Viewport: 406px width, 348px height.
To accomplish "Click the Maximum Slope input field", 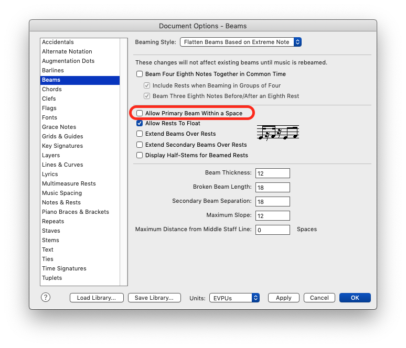I will pyautogui.click(x=273, y=216).
